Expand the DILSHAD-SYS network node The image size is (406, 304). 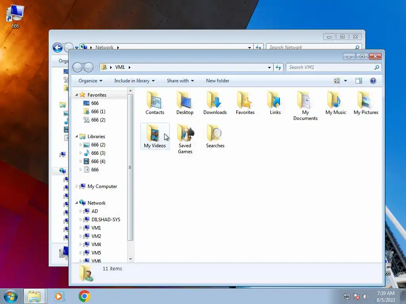coord(80,219)
